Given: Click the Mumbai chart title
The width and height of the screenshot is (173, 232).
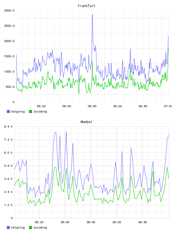Looking at the screenshot, I should [x=86, y=122].
